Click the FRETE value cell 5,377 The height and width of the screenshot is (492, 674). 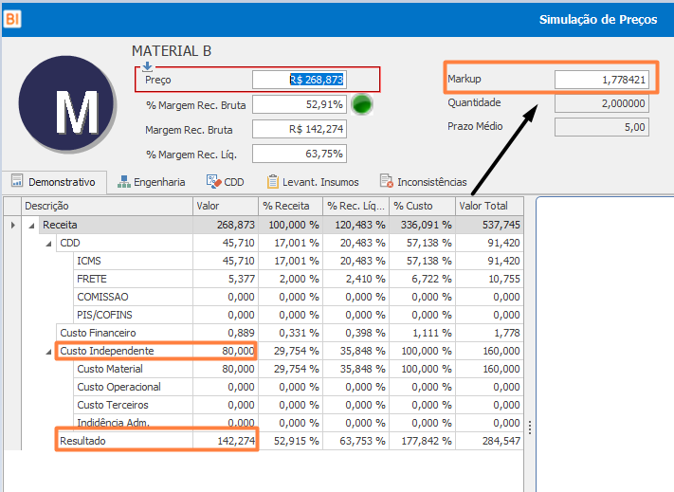click(x=226, y=279)
